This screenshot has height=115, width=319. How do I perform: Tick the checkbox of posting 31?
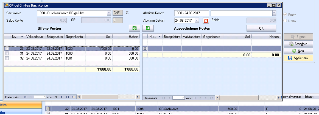coord(7,53)
